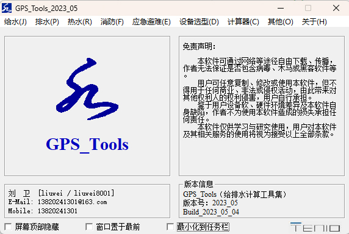349x234 pixels.
Task: Click the Build_2023_05_04 text
Action: coord(211,212)
